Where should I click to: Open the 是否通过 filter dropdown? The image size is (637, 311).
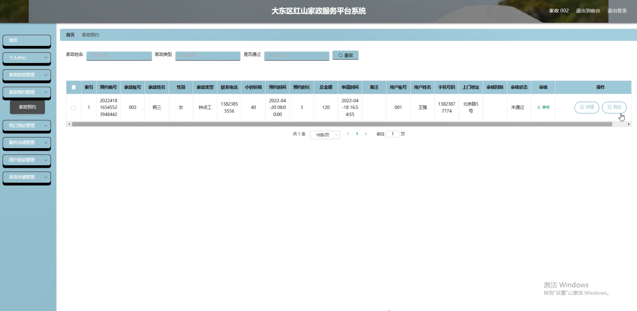(x=296, y=56)
